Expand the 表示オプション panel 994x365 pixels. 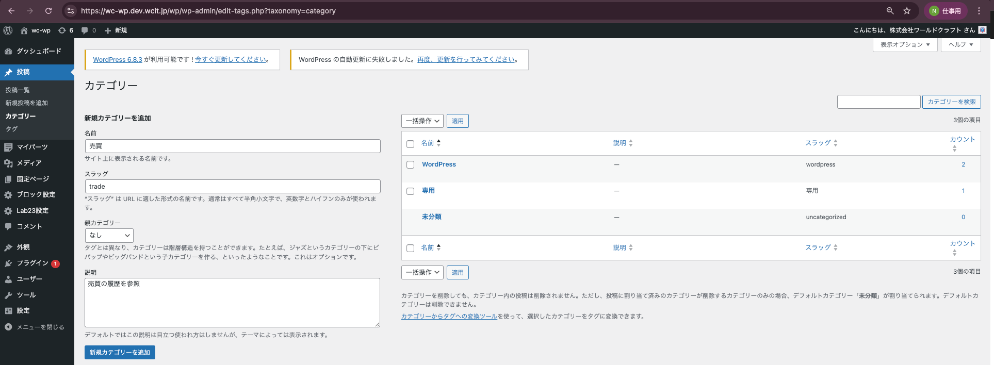point(905,45)
